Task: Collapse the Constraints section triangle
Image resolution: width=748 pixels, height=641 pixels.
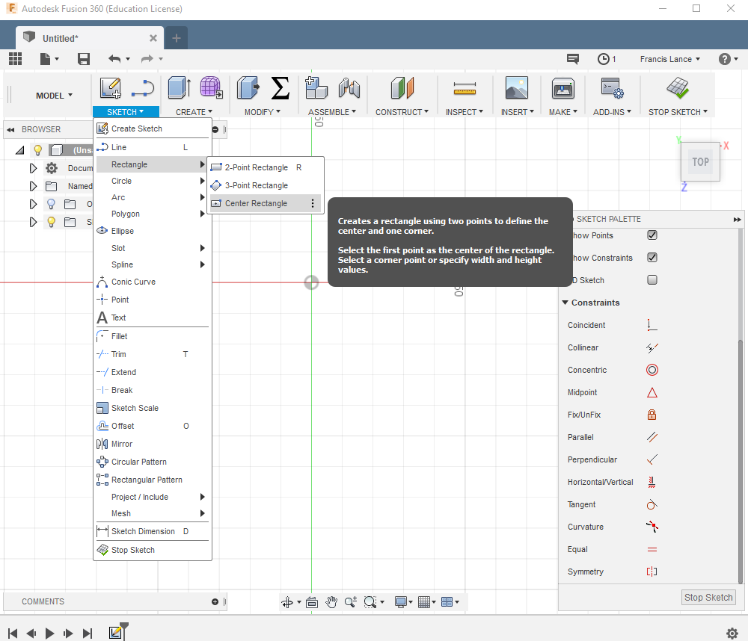Action: click(x=565, y=303)
